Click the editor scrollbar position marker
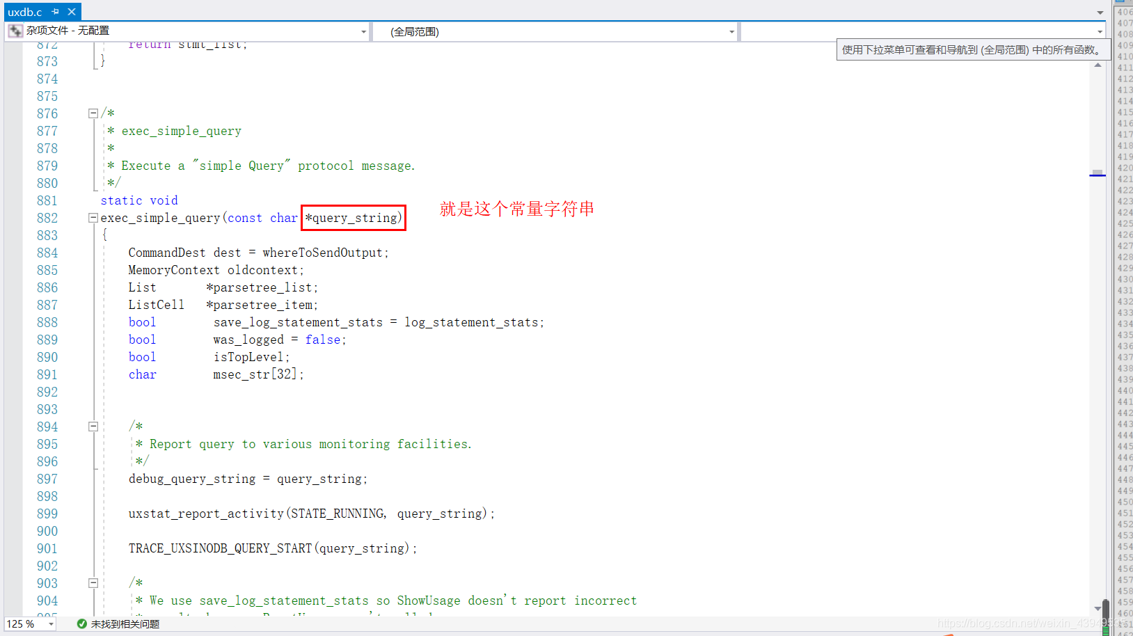Image resolution: width=1133 pixels, height=636 pixels. coord(1098,173)
